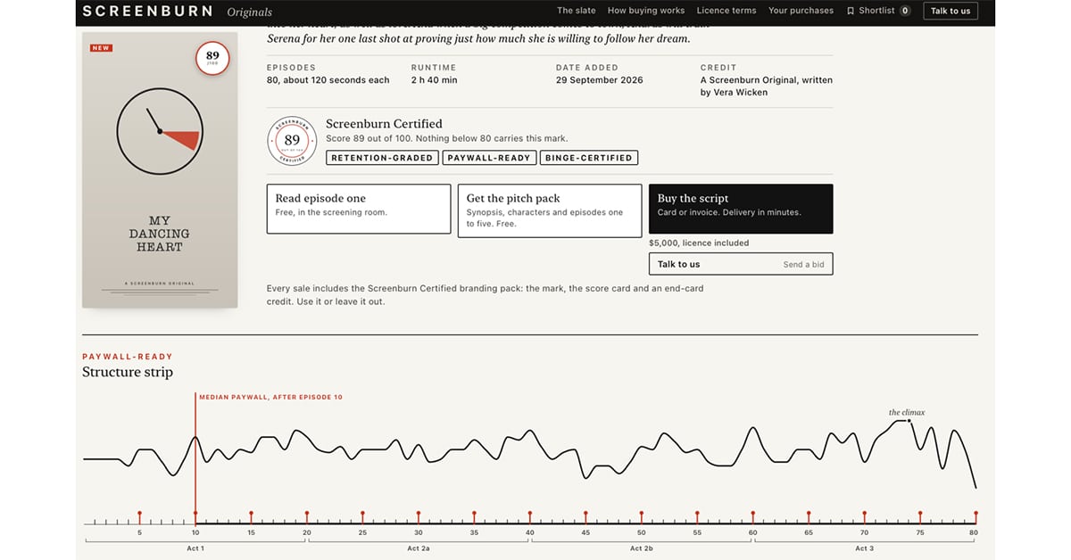Image resolution: width=1071 pixels, height=560 pixels.
Task: Click the episode 30 timeline pin
Action: click(x=418, y=518)
